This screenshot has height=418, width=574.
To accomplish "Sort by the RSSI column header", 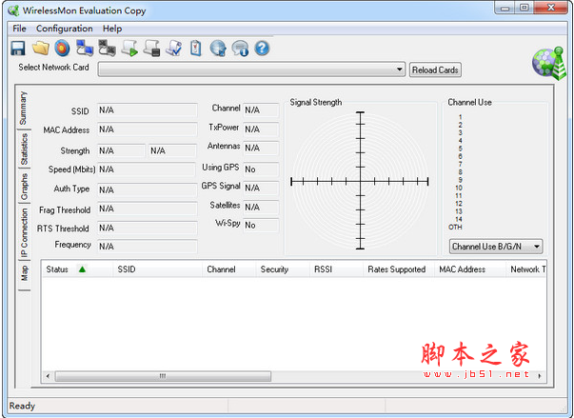I will coord(336,269).
